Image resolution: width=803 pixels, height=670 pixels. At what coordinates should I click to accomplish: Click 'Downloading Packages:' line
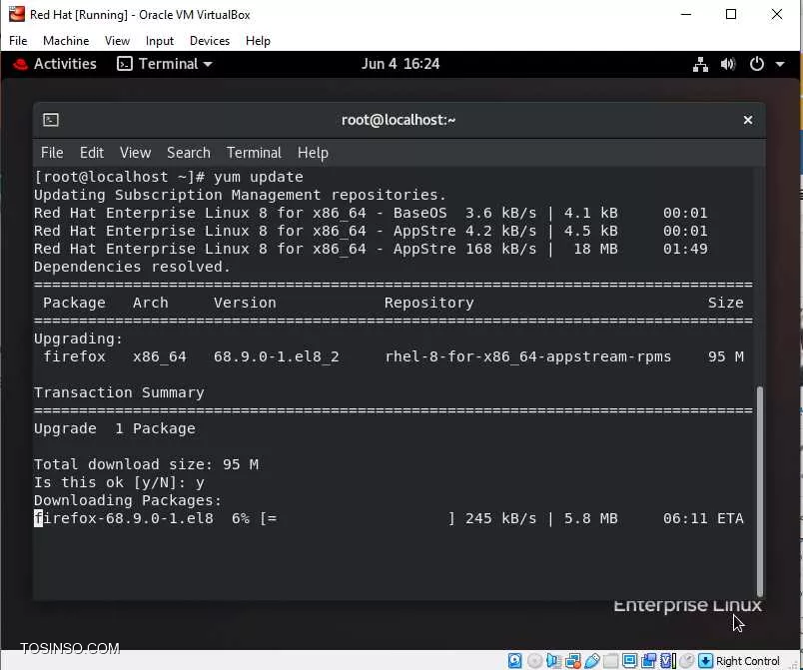pyautogui.click(x=128, y=500)
